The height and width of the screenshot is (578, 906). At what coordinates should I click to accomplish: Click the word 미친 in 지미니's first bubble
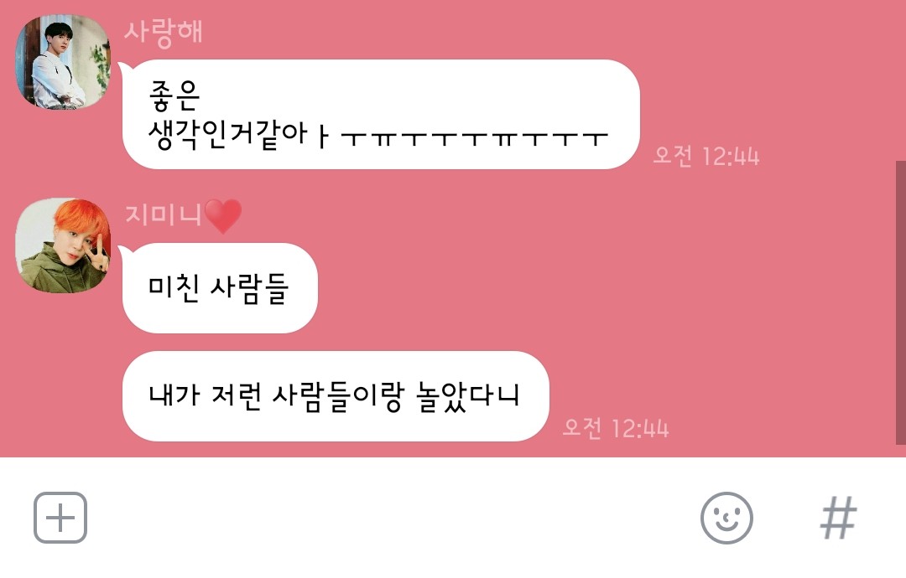[x=174, y=287]
